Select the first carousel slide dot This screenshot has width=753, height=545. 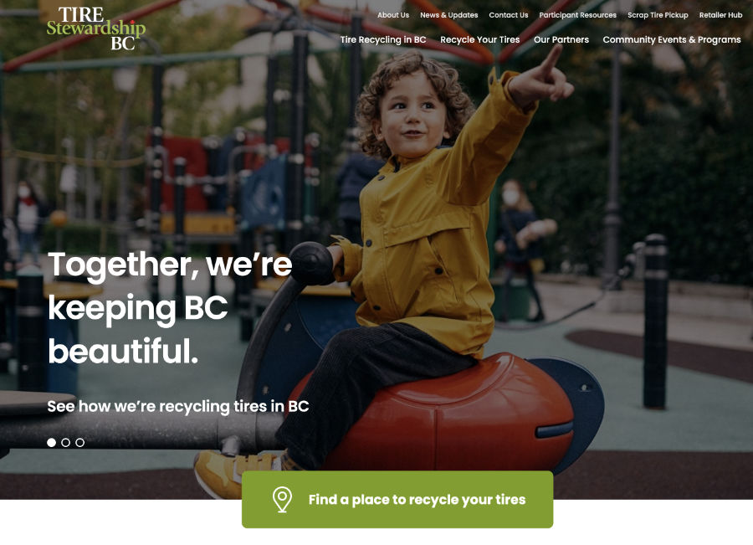click(51, 443)
